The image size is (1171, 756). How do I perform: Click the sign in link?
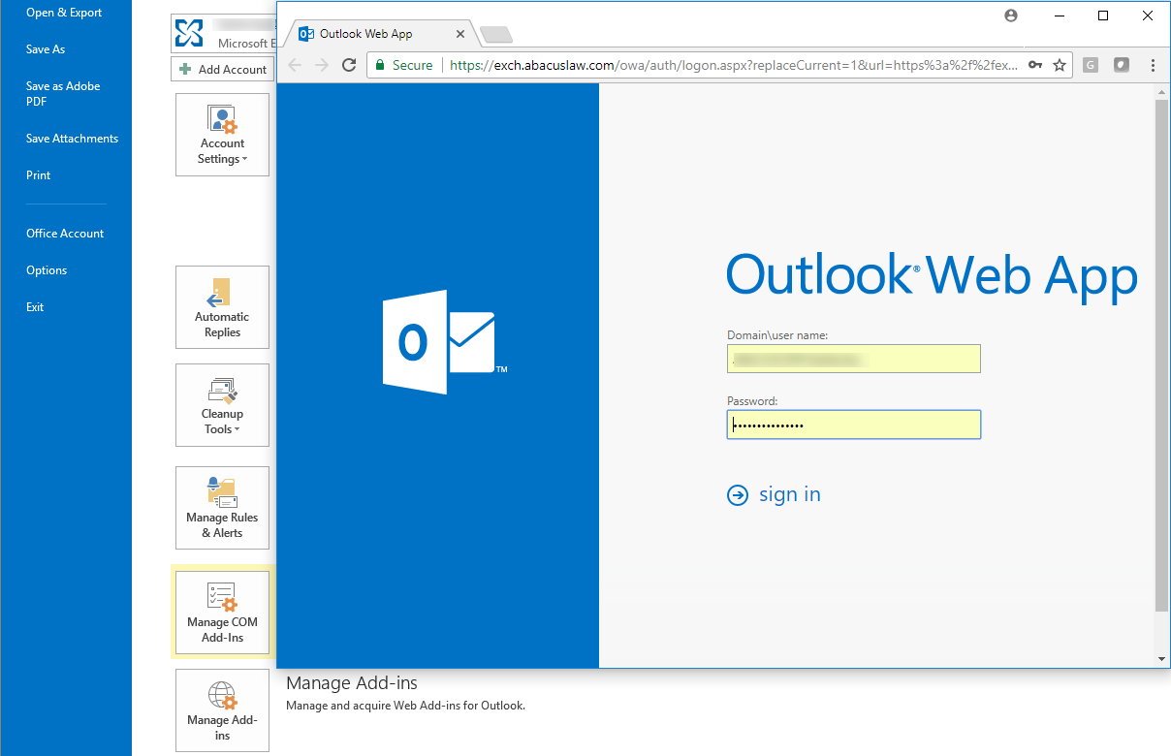(x=790, y=494)
